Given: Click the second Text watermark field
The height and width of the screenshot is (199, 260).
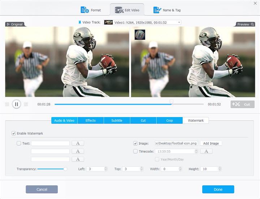Looking at the screenshot, I should pyautogui.click(x=50, y=151).
